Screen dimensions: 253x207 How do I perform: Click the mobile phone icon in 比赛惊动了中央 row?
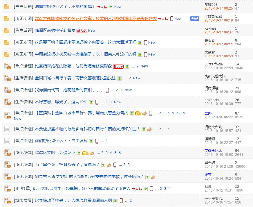121,201
